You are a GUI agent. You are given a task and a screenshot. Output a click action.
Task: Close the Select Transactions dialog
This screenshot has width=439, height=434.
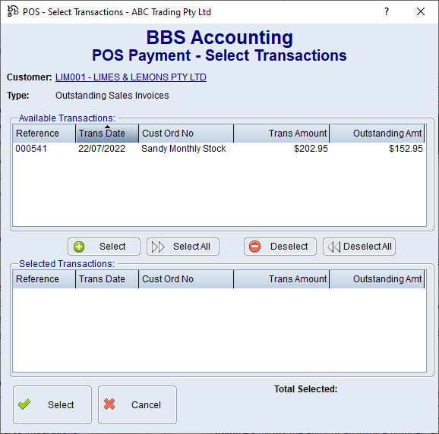click(421, 11)
